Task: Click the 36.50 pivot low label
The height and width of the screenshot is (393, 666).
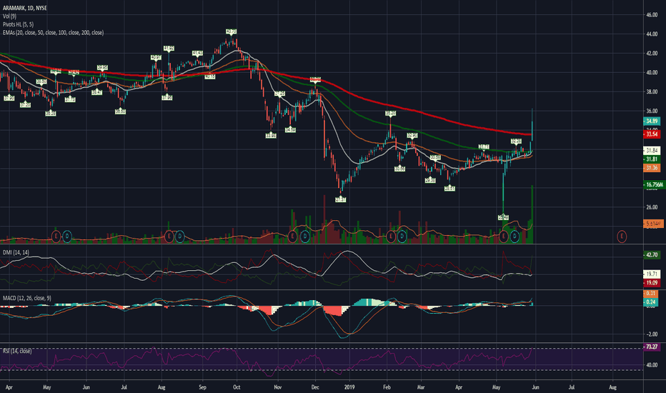Action: pyautogui.click(x=121, y=111)
